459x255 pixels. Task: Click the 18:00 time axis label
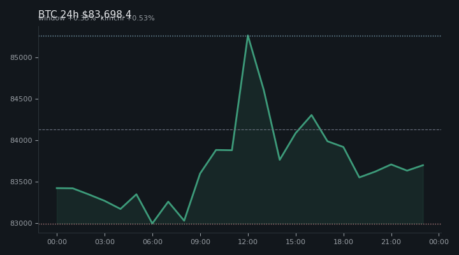coord(344,242)
